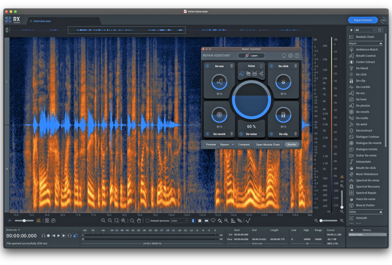The width and height of the screenshot is (392, 265).
Task: Select the Harmonic selection tool
Action: 233,221
